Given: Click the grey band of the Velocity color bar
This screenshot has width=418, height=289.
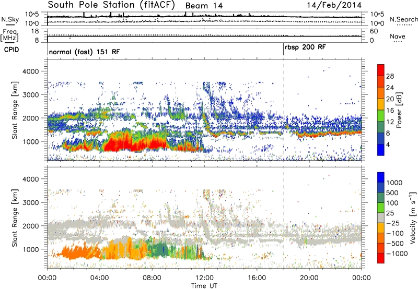Looking at the screenshot, I should click(x=381, y=218).
